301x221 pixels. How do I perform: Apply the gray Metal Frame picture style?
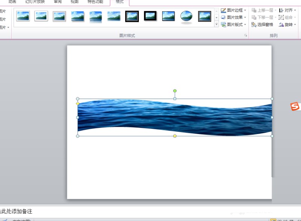pos(59,16)
